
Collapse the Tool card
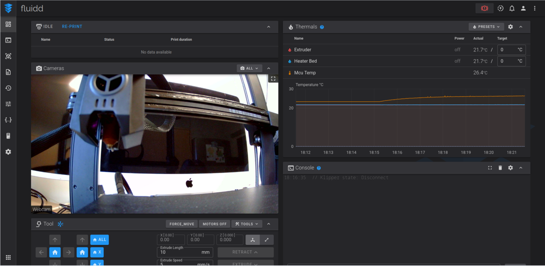269,224
